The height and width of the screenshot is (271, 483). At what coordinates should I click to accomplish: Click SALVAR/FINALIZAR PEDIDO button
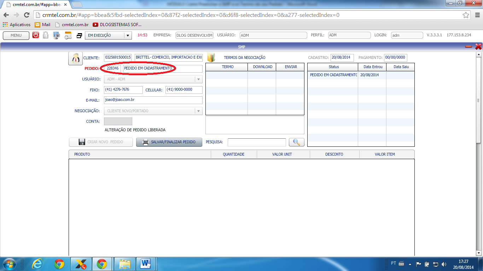tap(169, 142)
